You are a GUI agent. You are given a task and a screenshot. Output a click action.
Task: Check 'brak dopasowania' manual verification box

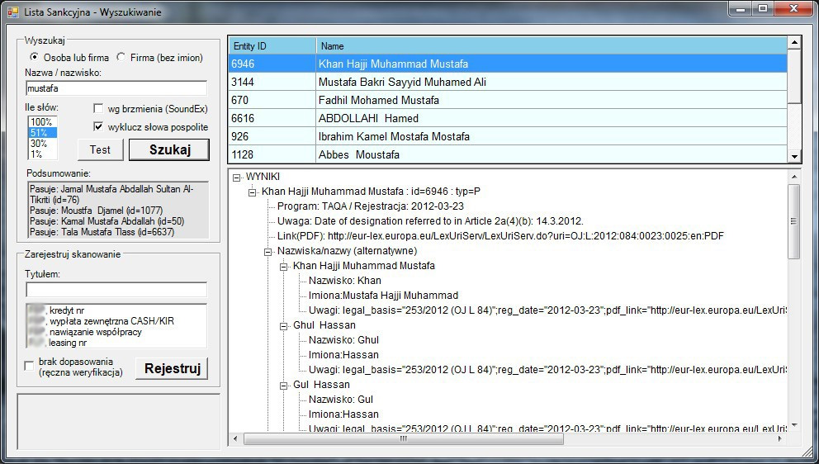[x=30, y=366]
